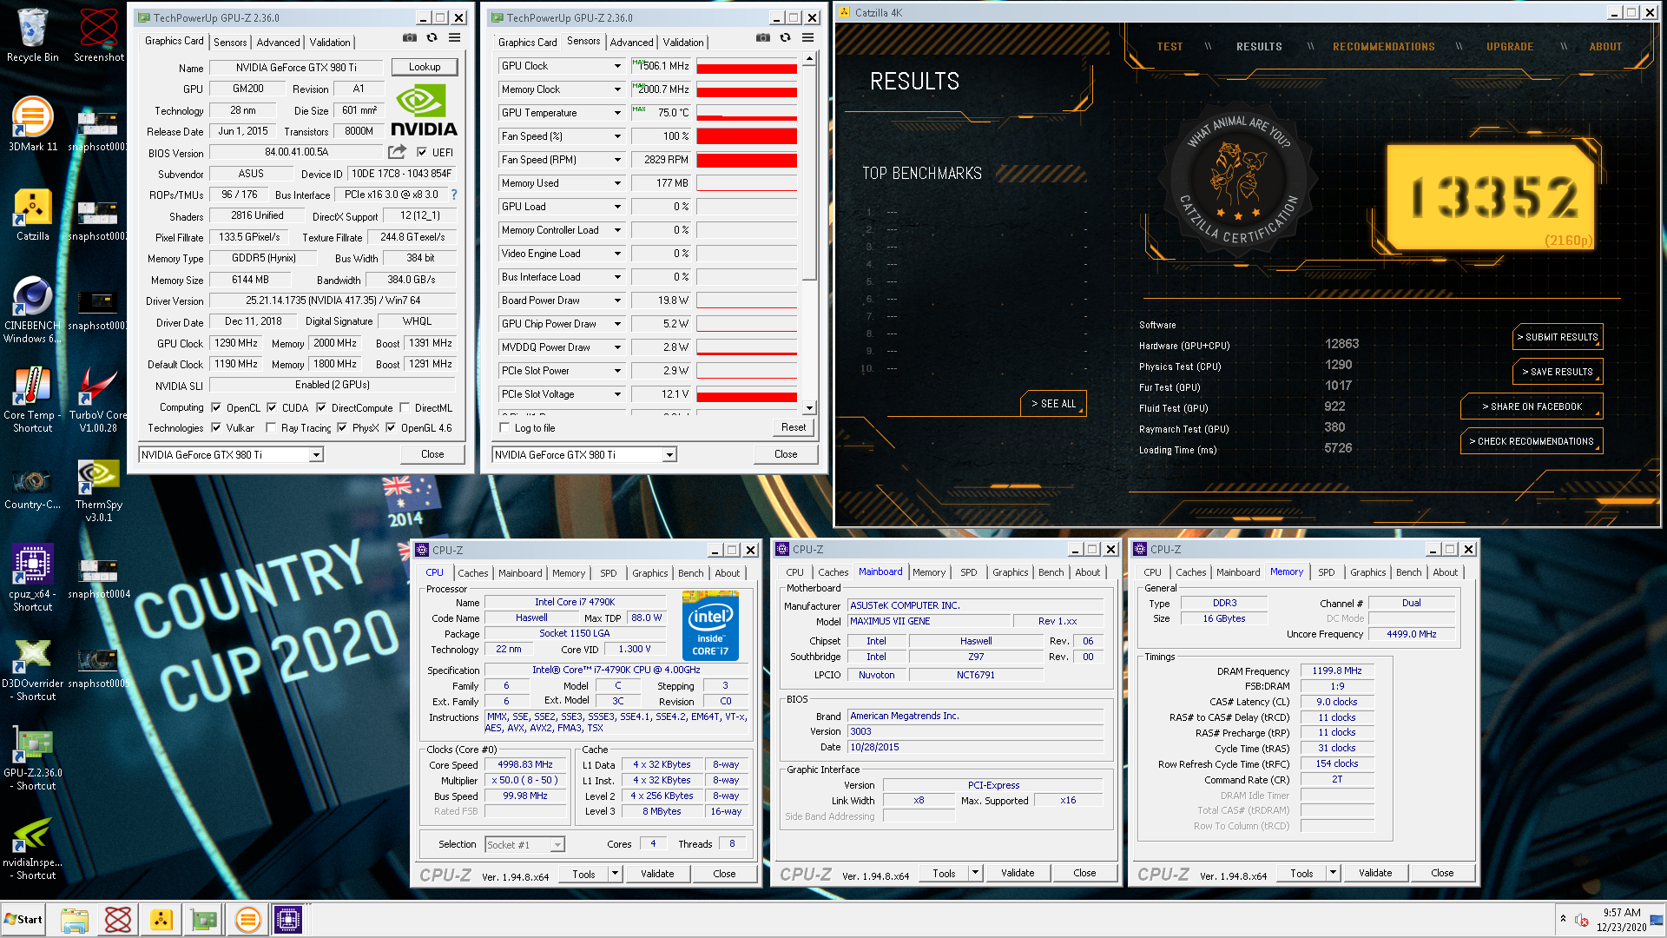Viewport: 1667px width, 938px height.
Task: Open the GPU-Z.2.36.0 shortcut icon
Action: coord(32,759)
